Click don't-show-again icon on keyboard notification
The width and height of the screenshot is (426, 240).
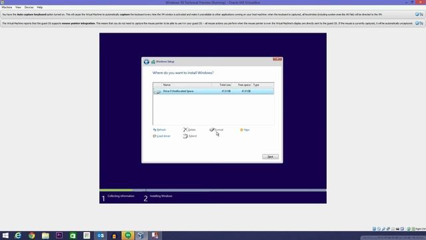[x=421, y=14]
